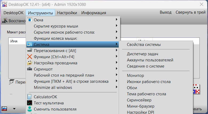Click the Окна menu icon
This screenshot has height=114, width=208.
pyautogui.click(x=30, y=20)
